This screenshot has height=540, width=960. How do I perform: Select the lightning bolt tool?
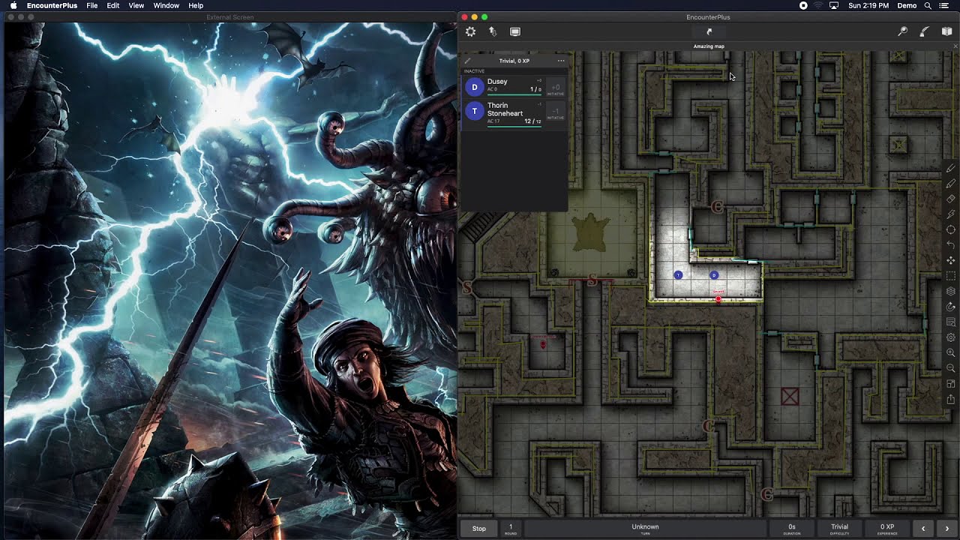tap(951, 214)
